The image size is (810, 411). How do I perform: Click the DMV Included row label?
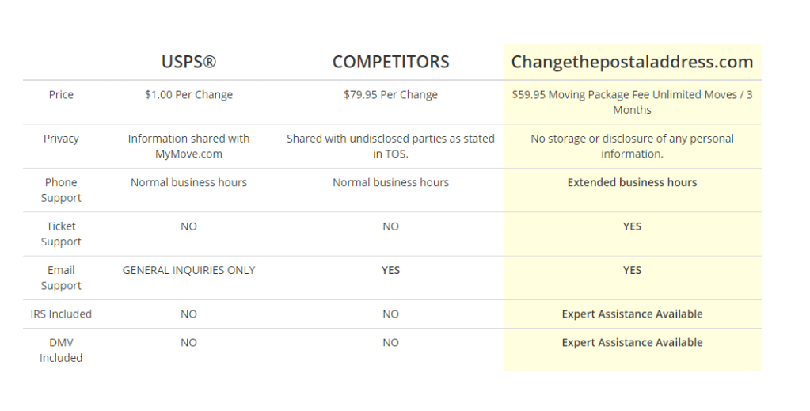point(61,350)
